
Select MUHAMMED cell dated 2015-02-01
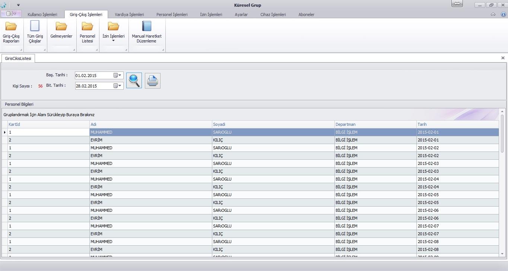click(x=151, y=132)
